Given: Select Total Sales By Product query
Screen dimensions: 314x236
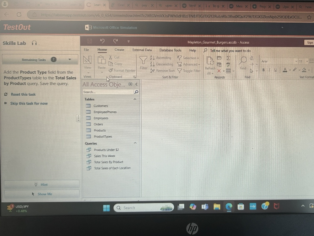Looking at the screenshot, I should 109,162.
